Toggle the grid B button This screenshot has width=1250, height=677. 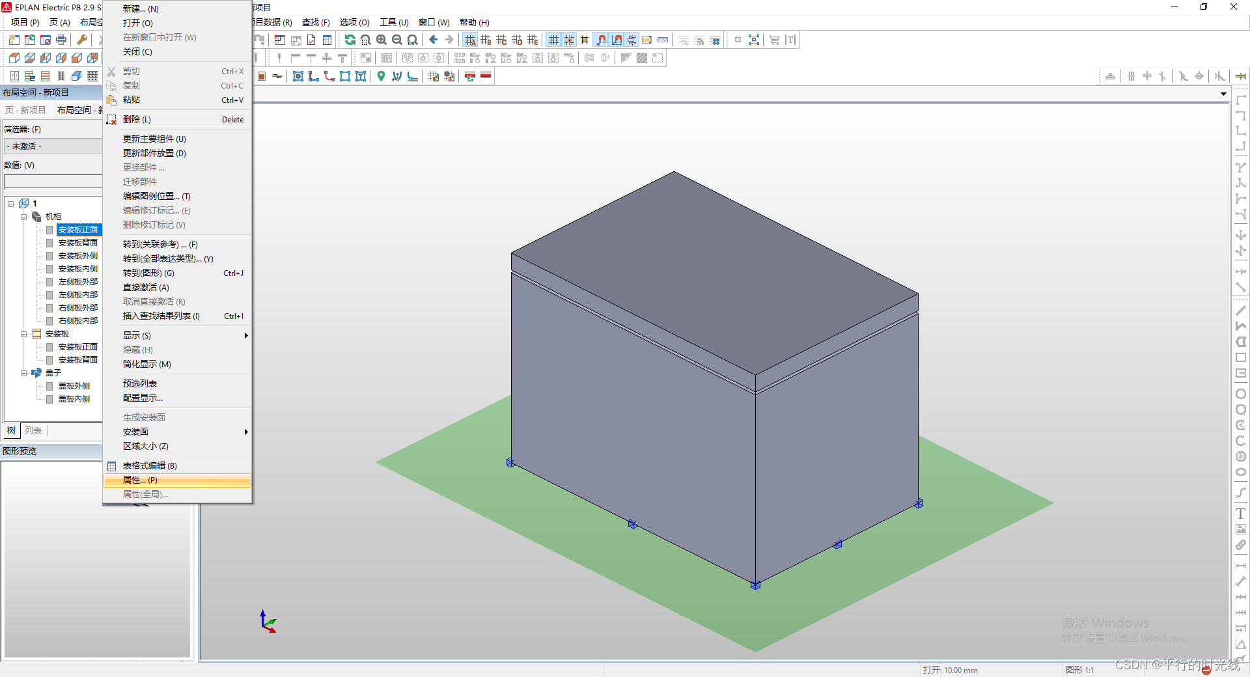pyautogui.click(x=486, y=40)
